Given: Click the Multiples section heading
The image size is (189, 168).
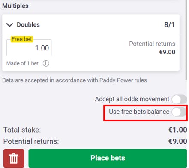Looking at the screenshot, I should coord(15,6).
